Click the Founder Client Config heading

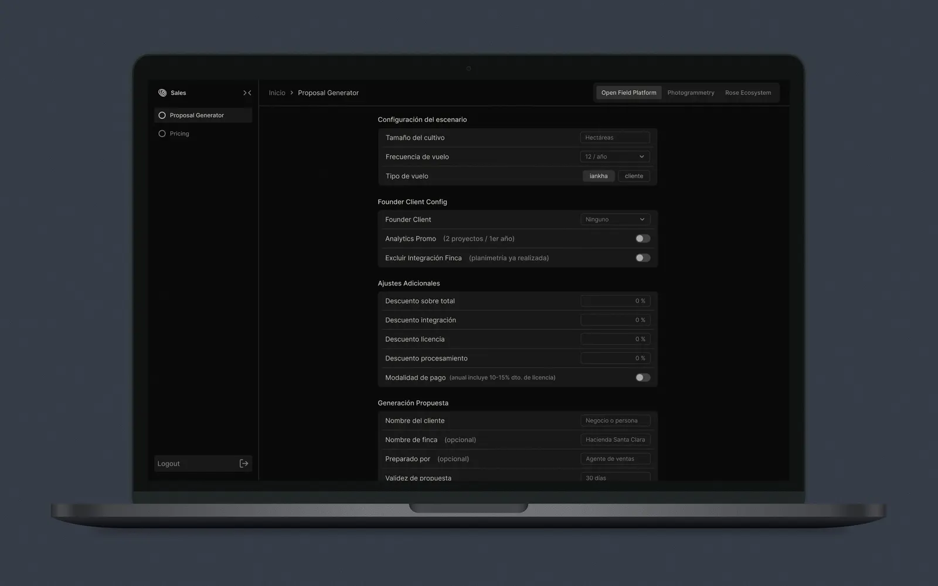[412, 202]
